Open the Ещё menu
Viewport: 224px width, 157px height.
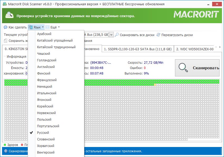click(52, 27)
